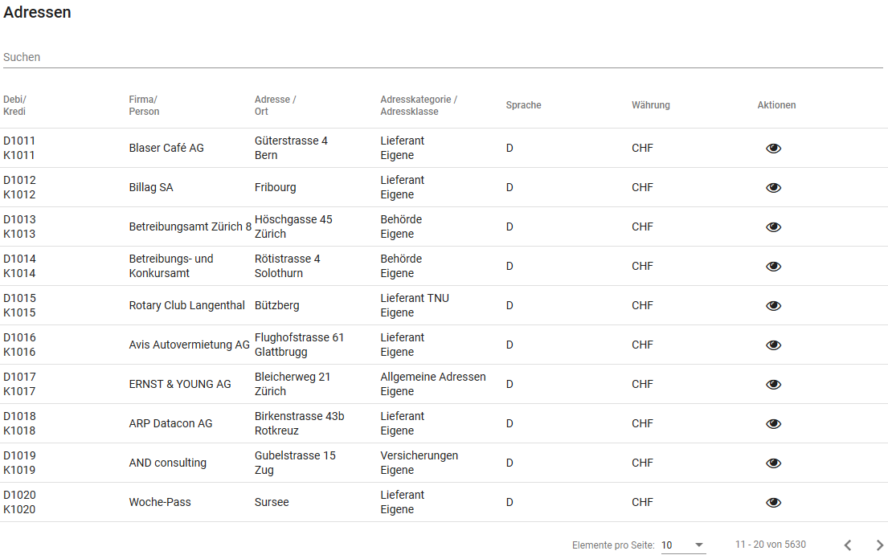Select the Adresskategorie / Adressklasse header

(x=418, y=105)
